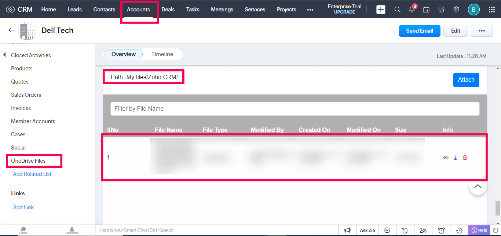
Task: Open the Services module tab
Action: (x=255, y=10)
